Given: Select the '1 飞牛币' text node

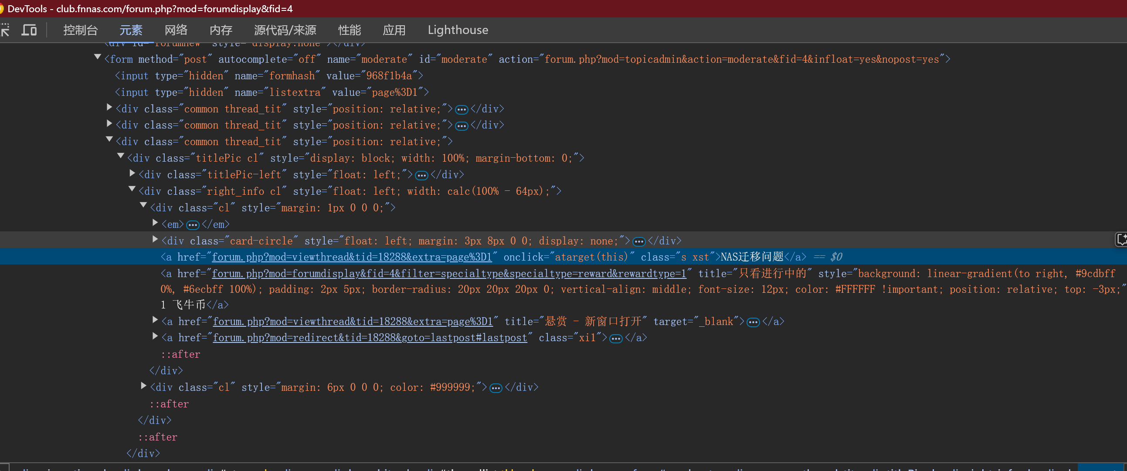Looking at the screenshot, I should tap(183, 305).
